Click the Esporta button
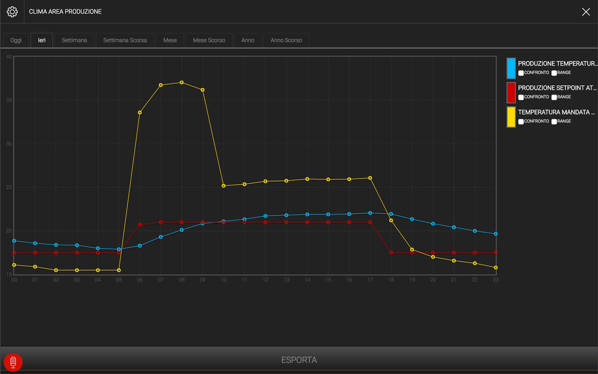The width and height of the screenshot is (598, 374). click(299, 360)
